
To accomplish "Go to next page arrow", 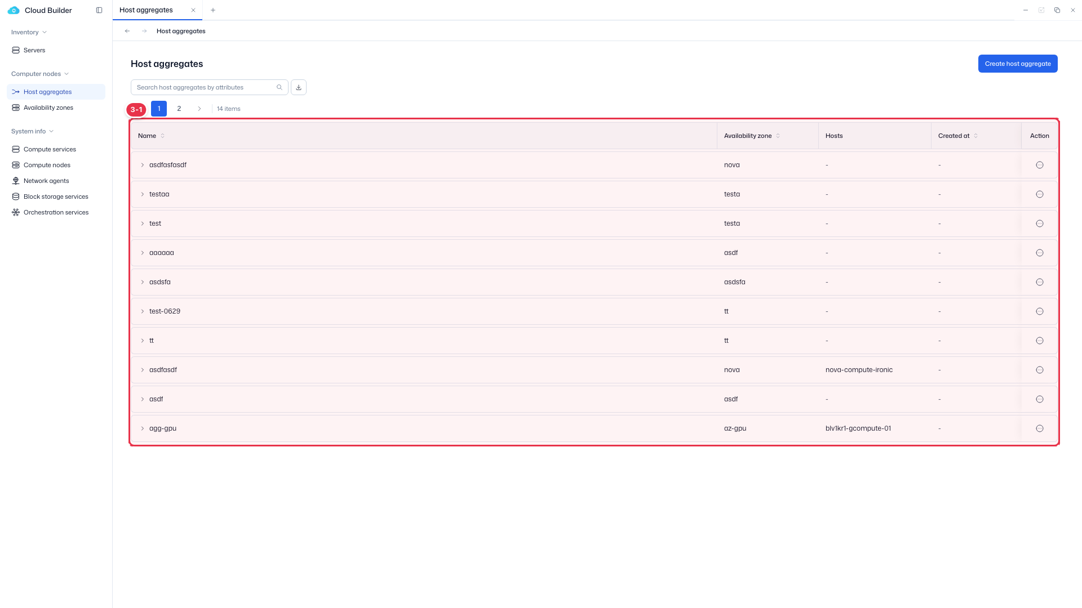I will 199,109.
